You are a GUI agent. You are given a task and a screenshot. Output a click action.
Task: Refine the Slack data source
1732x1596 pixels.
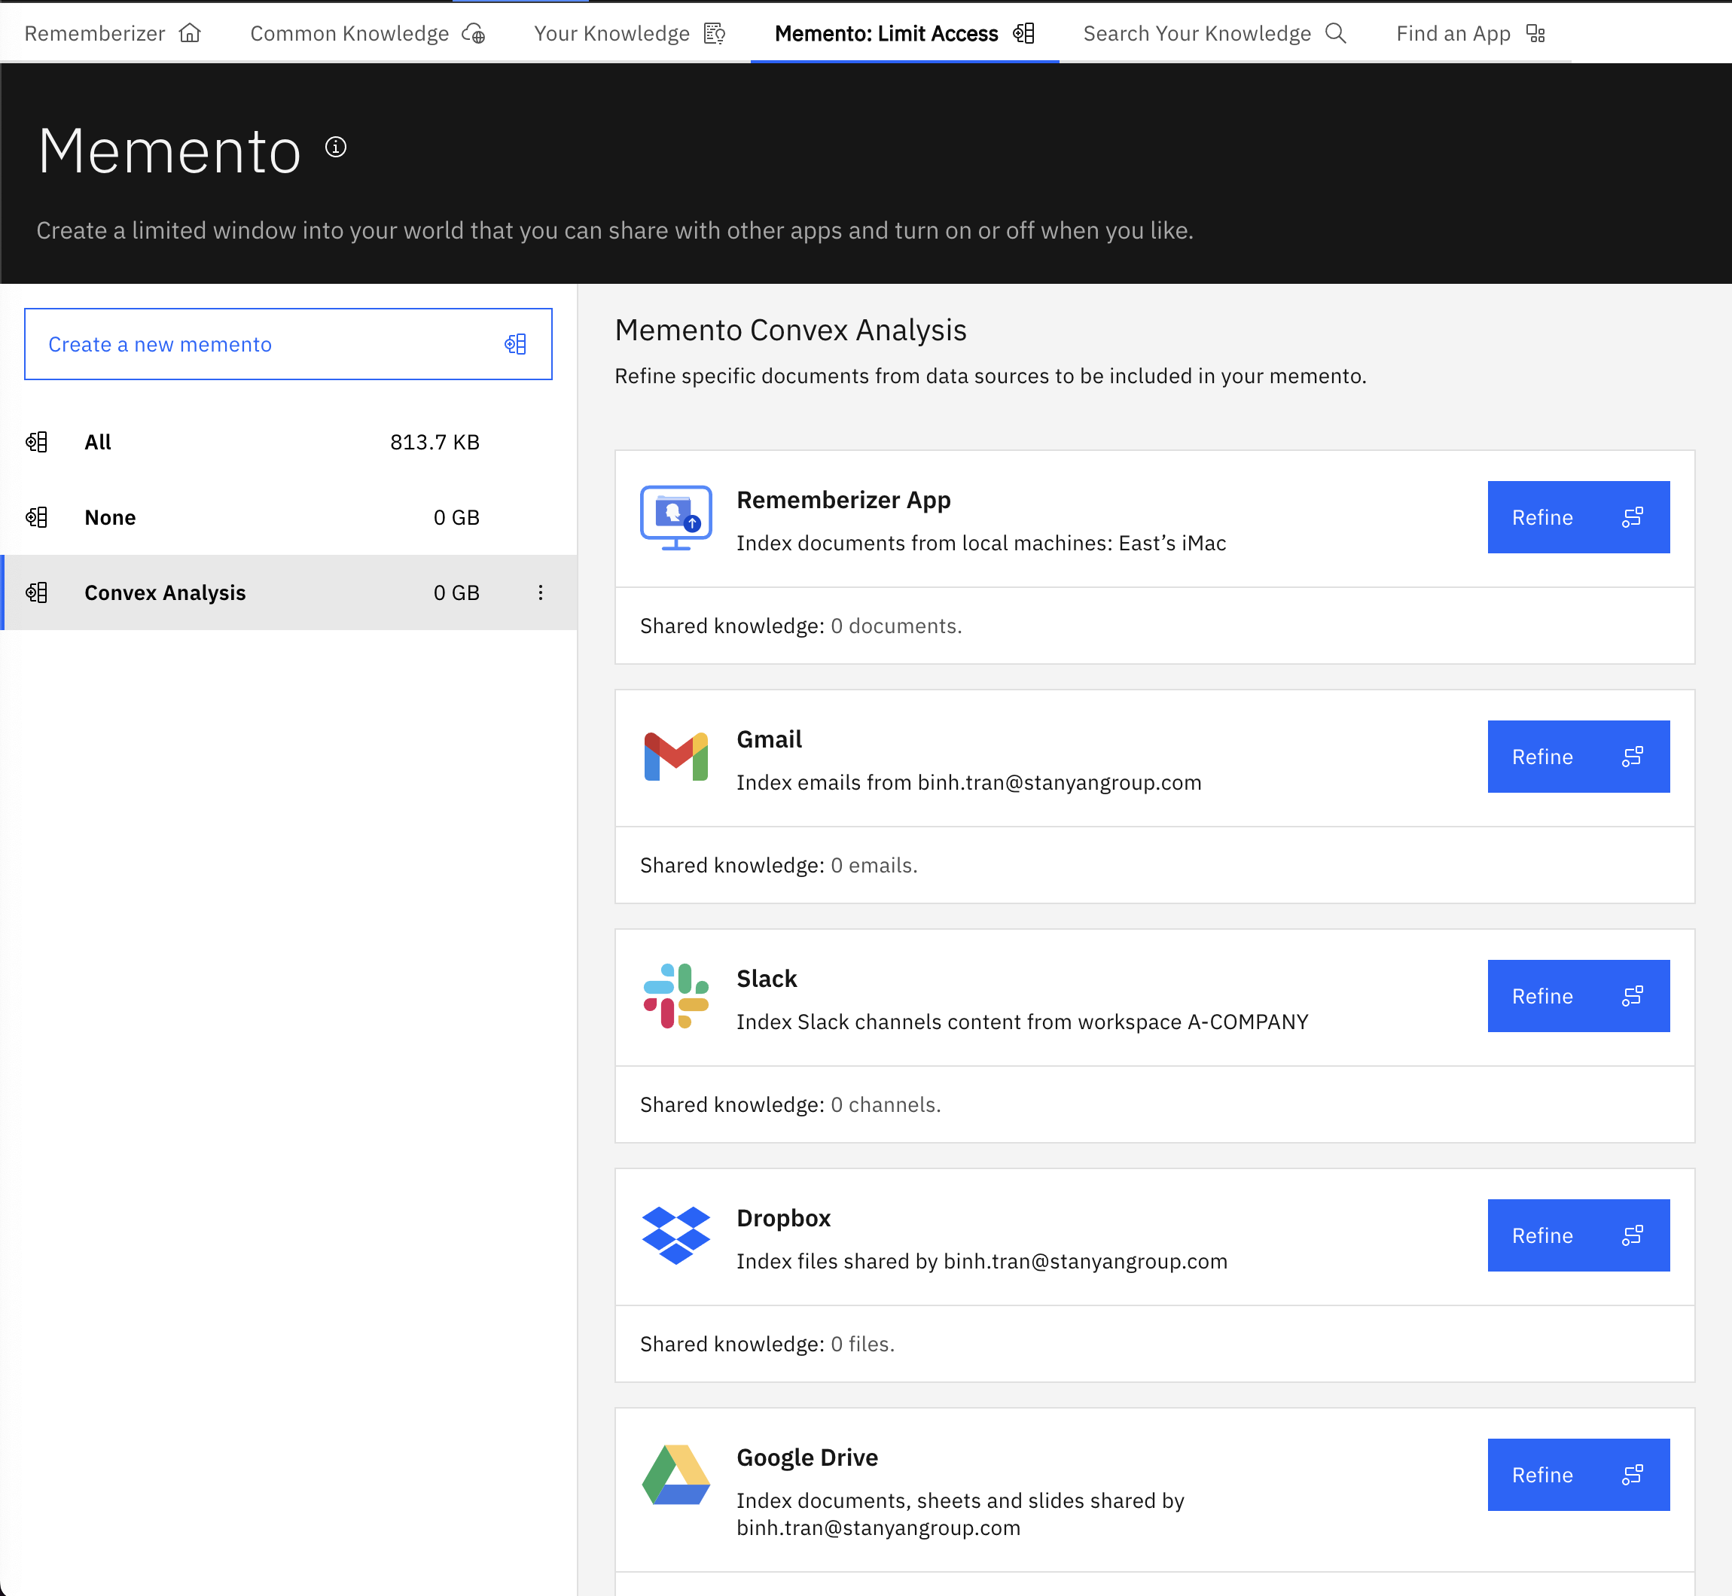[1578, 996]
